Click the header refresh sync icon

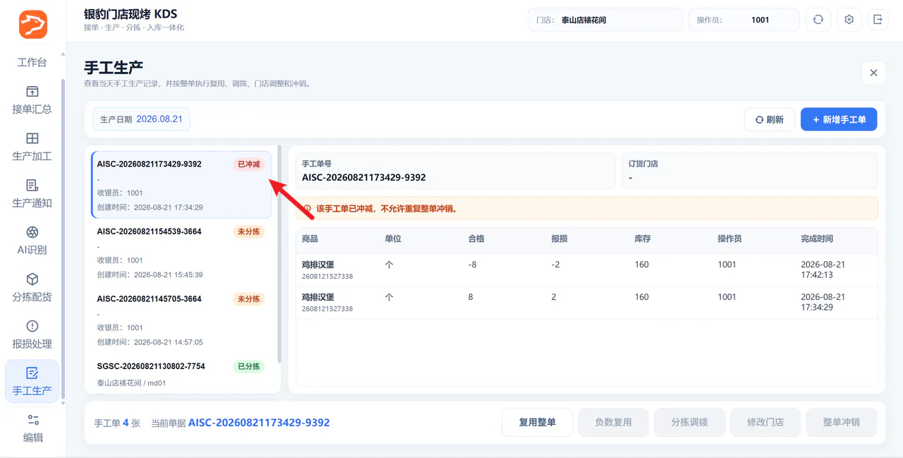coord(818,20)
